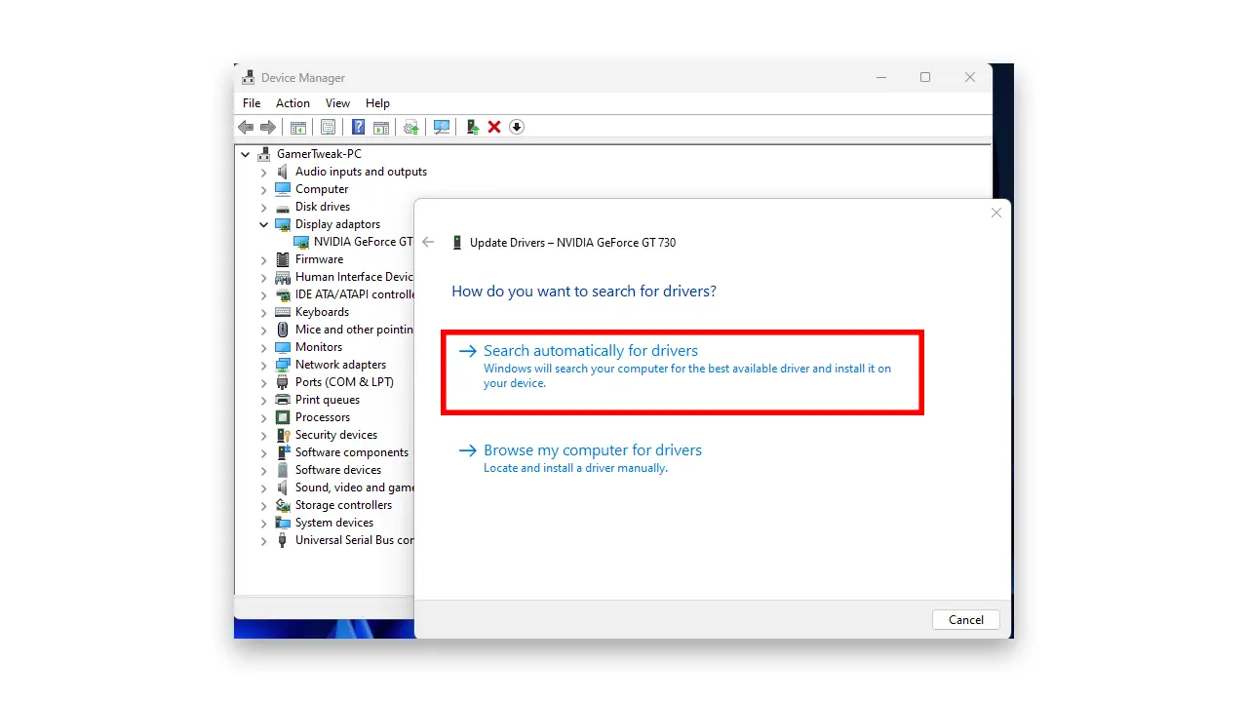Select the Disk drives row label
The width and height of the screenshot is (1248, 702).
[x=323, y=207]
